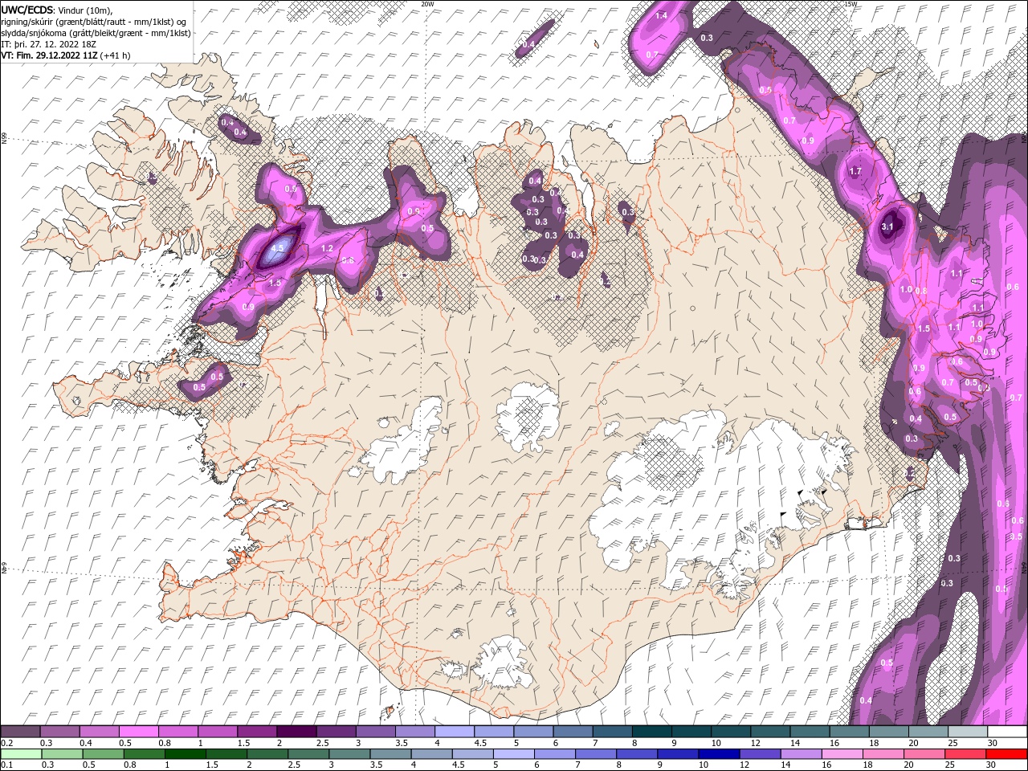
Task: Click the light pink swatch above 16 in lower row
Action: 842,754
